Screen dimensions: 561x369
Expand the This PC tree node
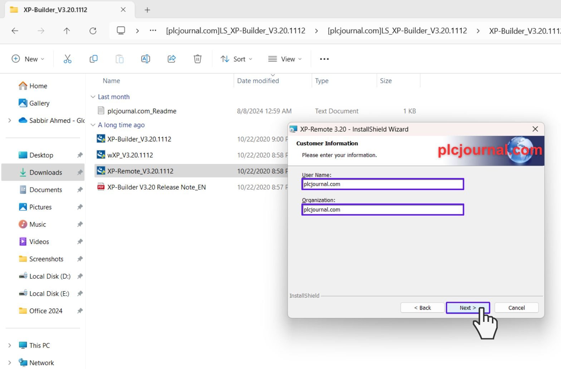pos(9,345)
